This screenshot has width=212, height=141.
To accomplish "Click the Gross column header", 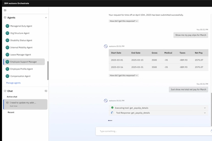I will (154, 53).
